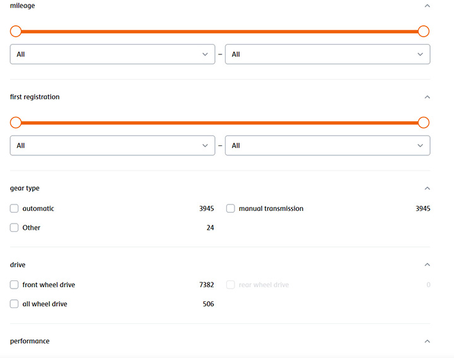This screenshot has height=358, width=454.
Task: Tick the automatic gear type checkbox
Action: click(x=14, y=208)
